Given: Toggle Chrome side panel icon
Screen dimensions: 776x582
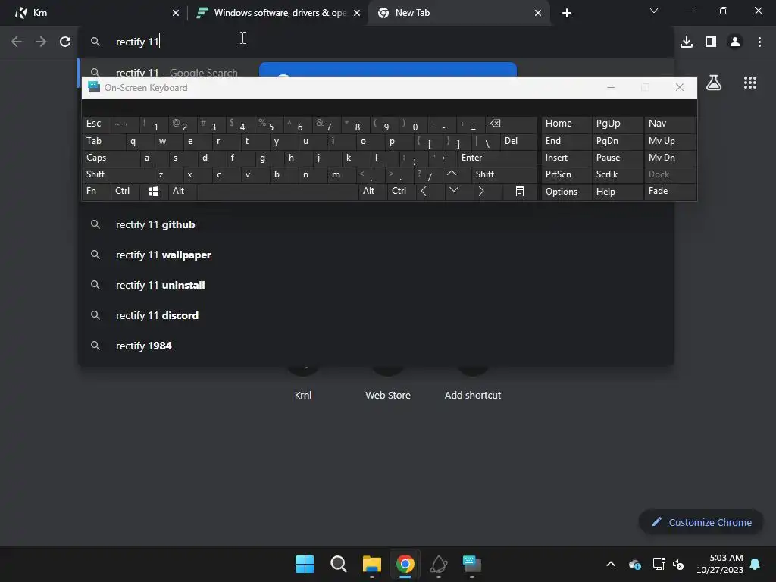Looking at the screenshot, I should pyautogui.click(x=711, y=42).
